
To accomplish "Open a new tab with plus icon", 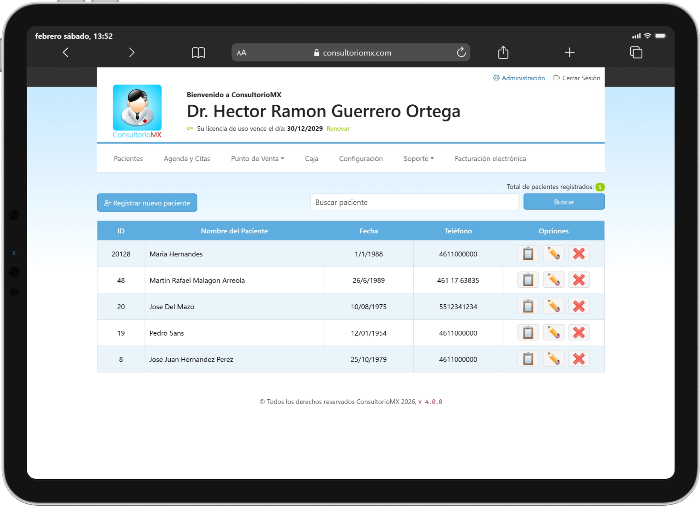I will 569,52.
